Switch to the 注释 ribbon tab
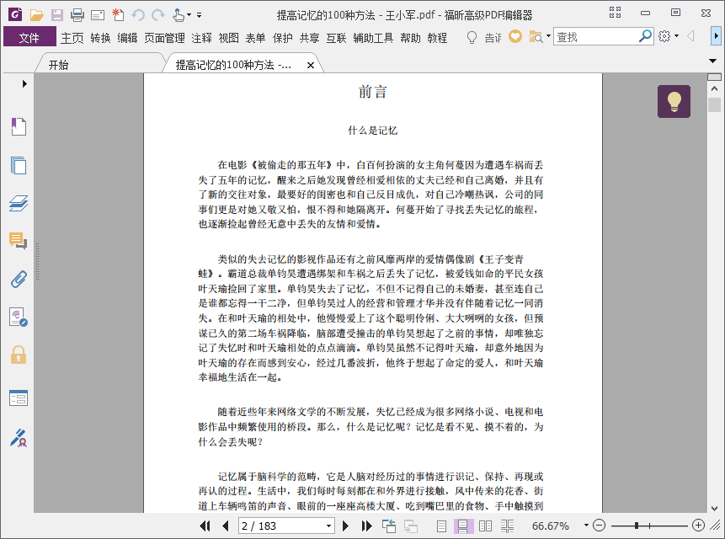 coord(201,38)
